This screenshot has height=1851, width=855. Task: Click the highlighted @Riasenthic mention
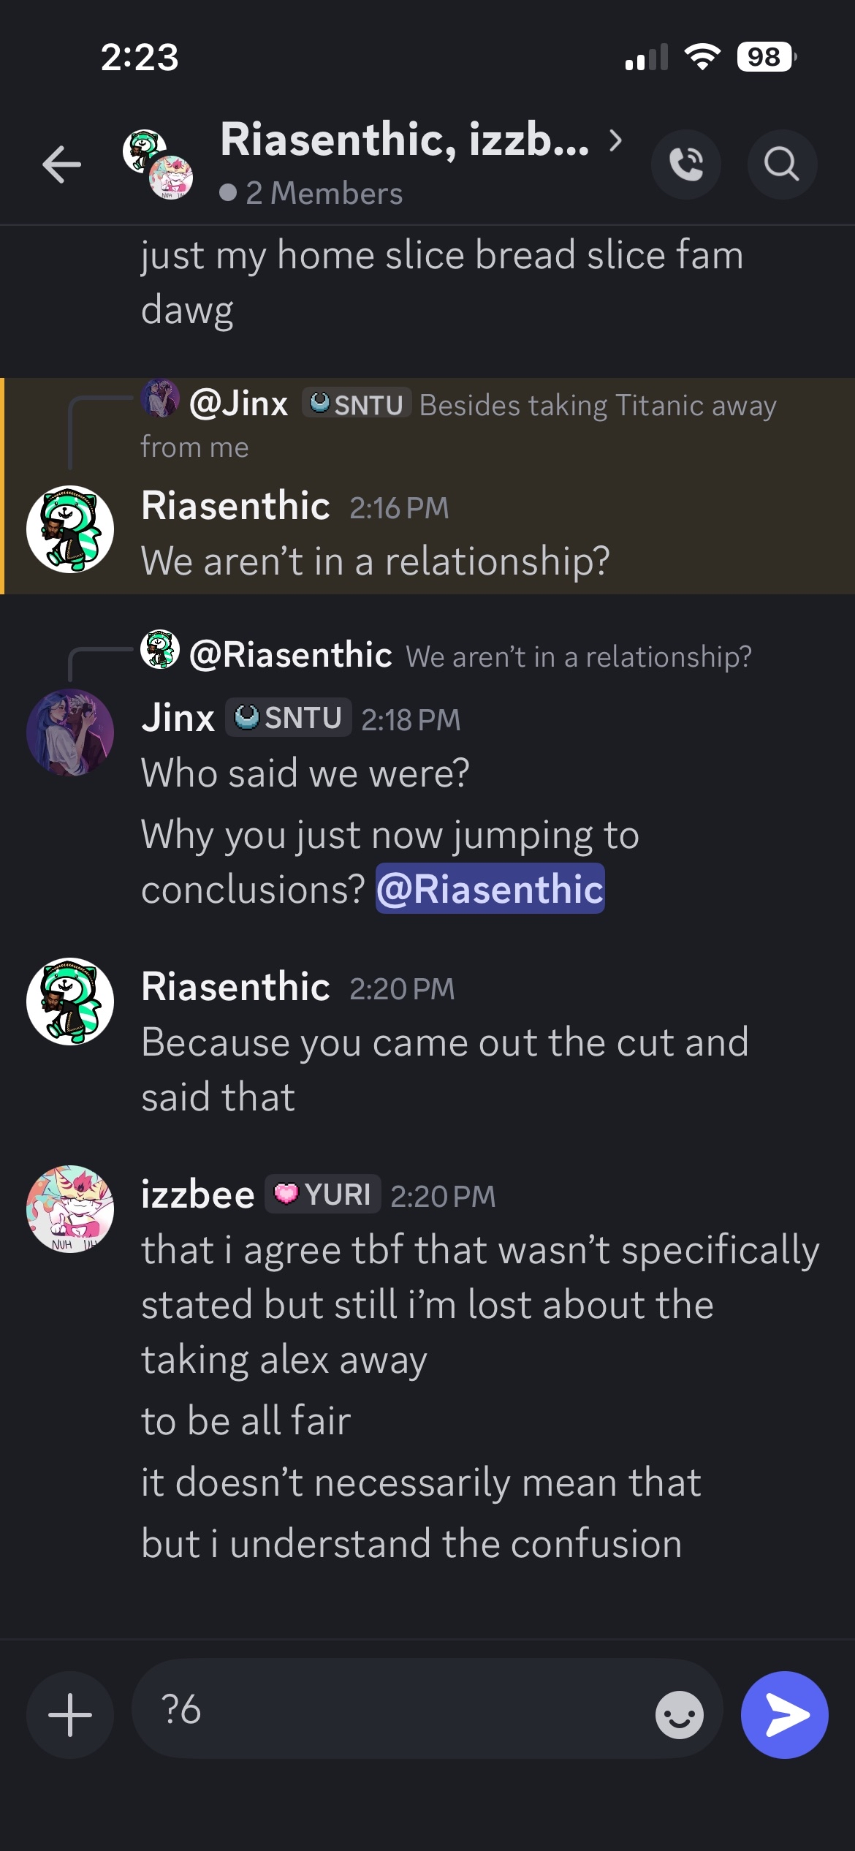pyautogui.click(x=490, y=889)
